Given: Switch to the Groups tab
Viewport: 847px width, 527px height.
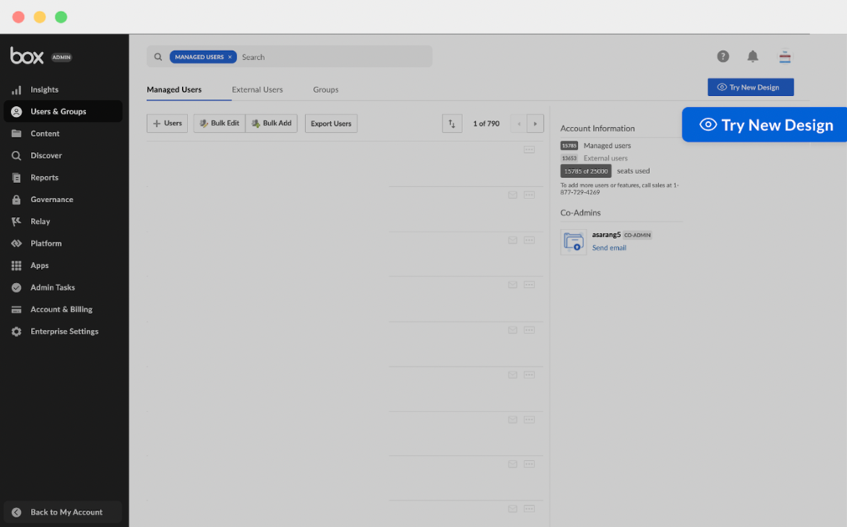Looking at the screenshot, I should (x=326, y=89).
